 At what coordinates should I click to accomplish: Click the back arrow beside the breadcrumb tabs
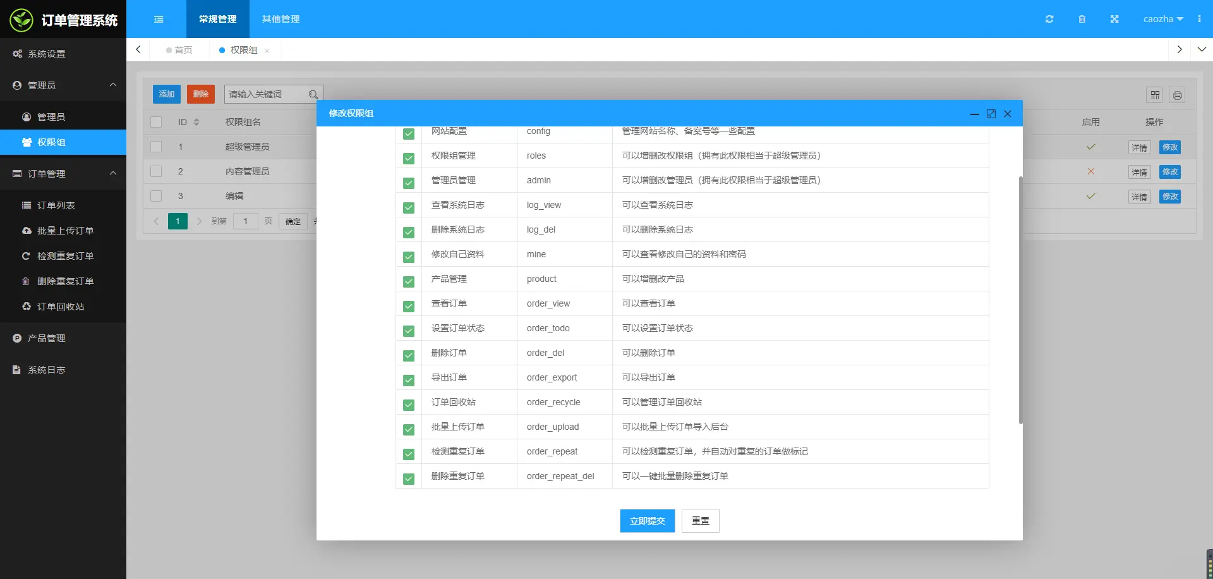(x=138, y=49)
